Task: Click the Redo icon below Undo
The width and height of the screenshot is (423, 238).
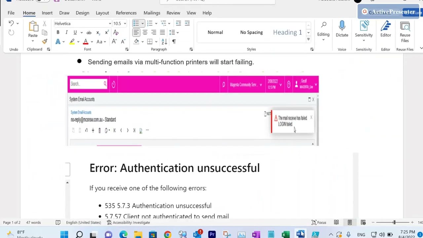Action: (11, 32)
